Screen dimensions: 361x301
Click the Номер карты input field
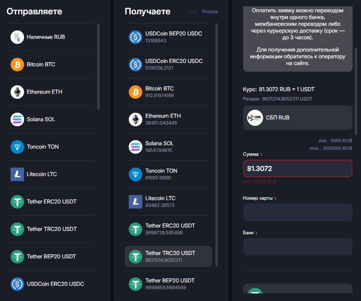297,212
